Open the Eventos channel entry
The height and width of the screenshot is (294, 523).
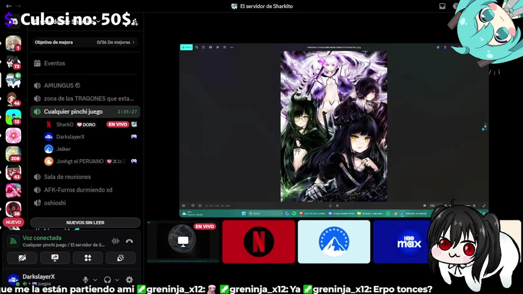point(85,63)
